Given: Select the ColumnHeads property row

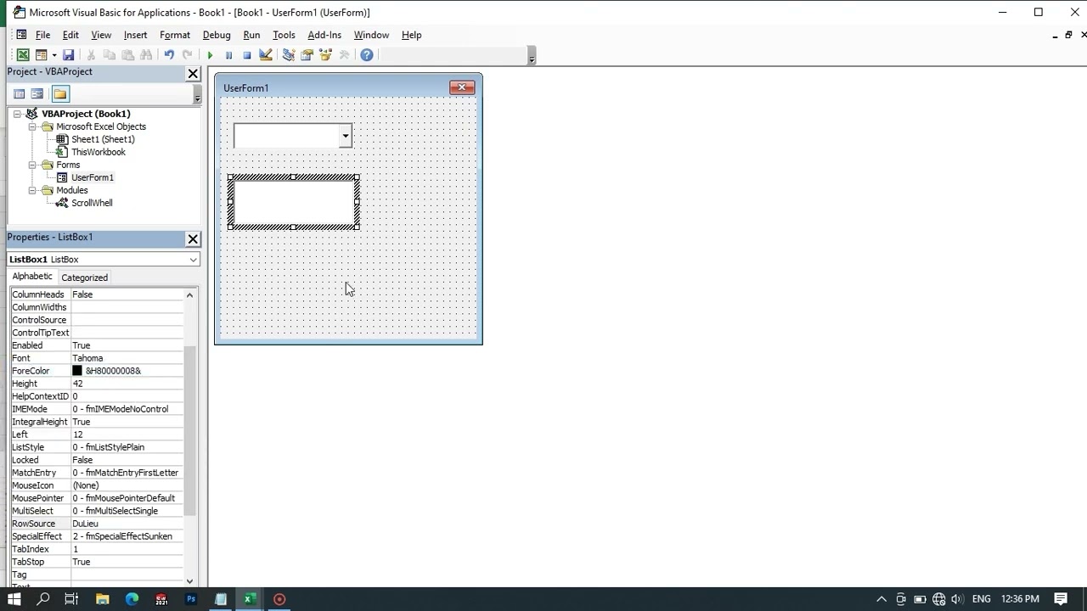Looking at the screenshot, I should [96, 294].
